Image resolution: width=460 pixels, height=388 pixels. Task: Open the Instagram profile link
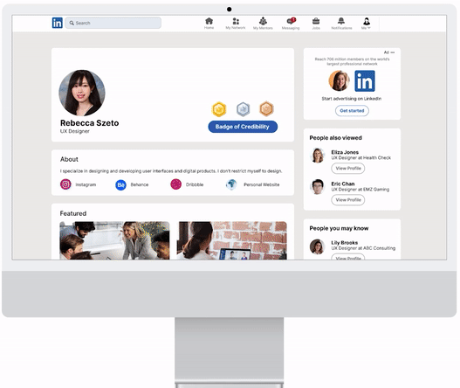click(79, 184)
